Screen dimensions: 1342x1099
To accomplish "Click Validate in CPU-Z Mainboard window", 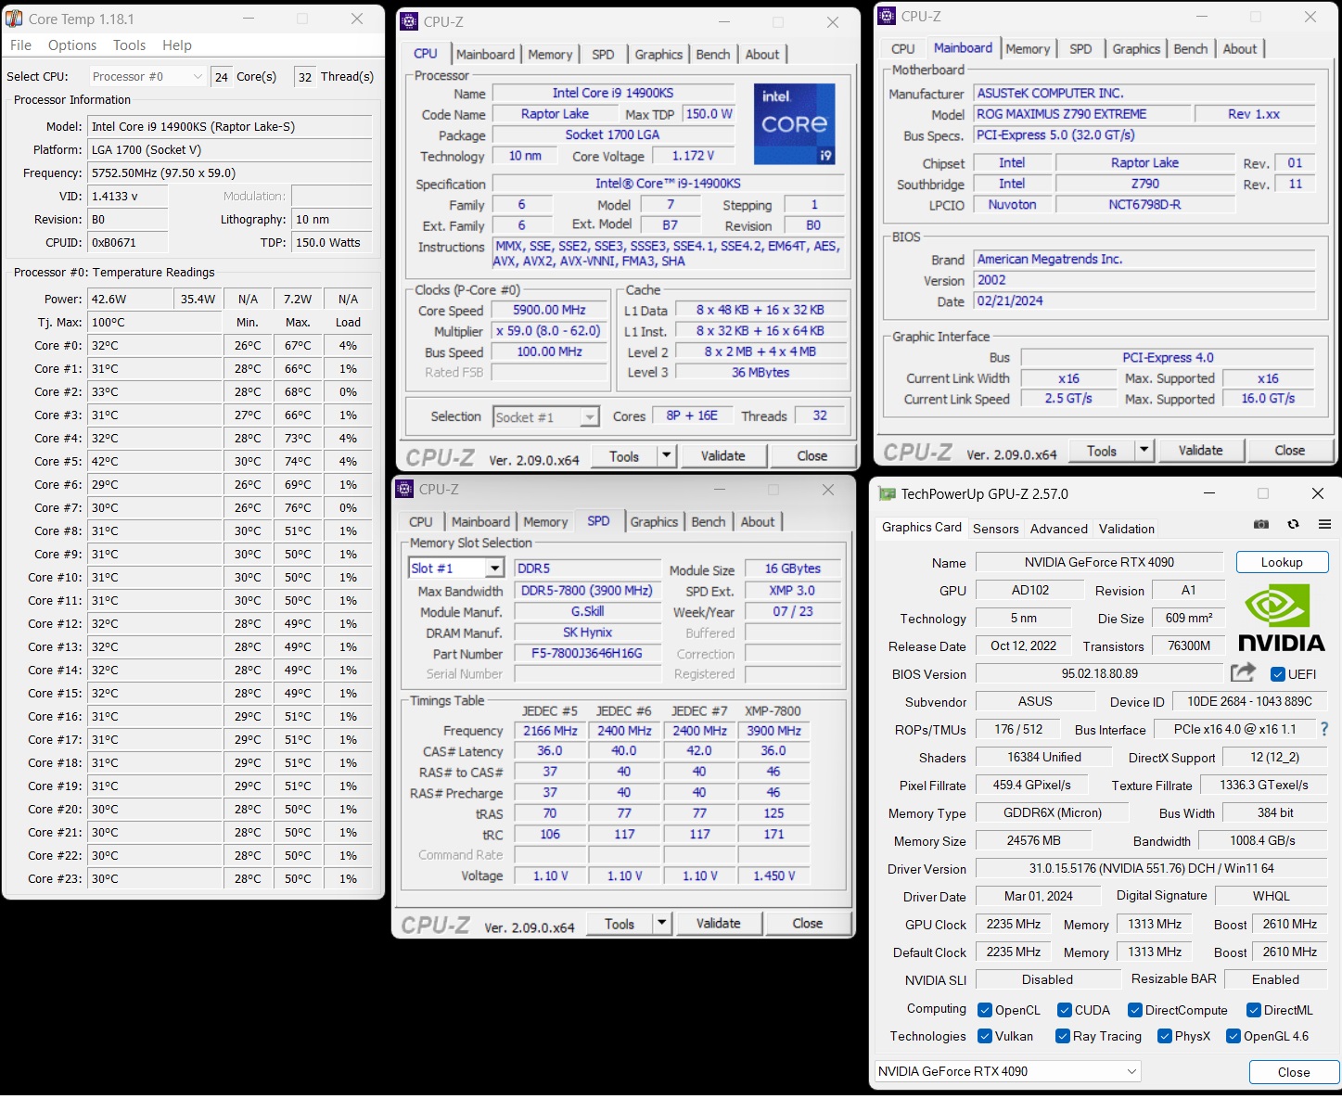I will [x=1200, y=451].
